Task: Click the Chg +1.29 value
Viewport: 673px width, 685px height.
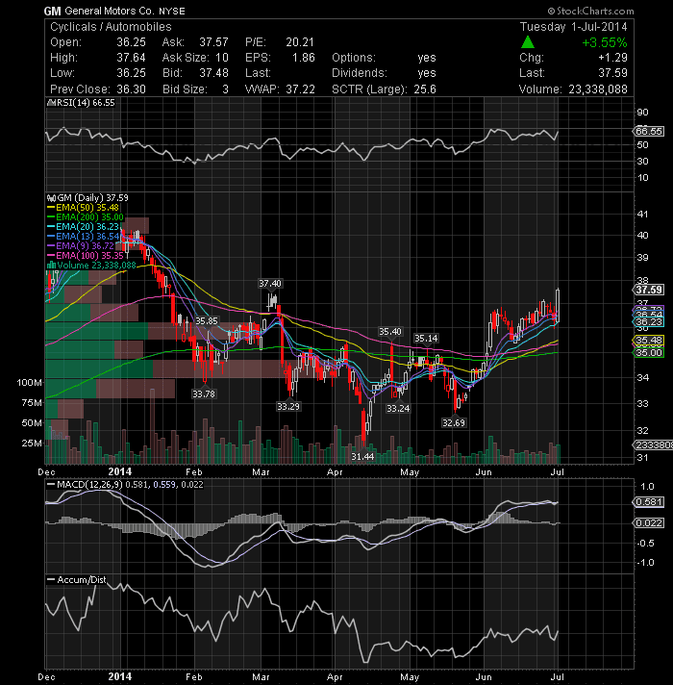Action: pos(612,58)
